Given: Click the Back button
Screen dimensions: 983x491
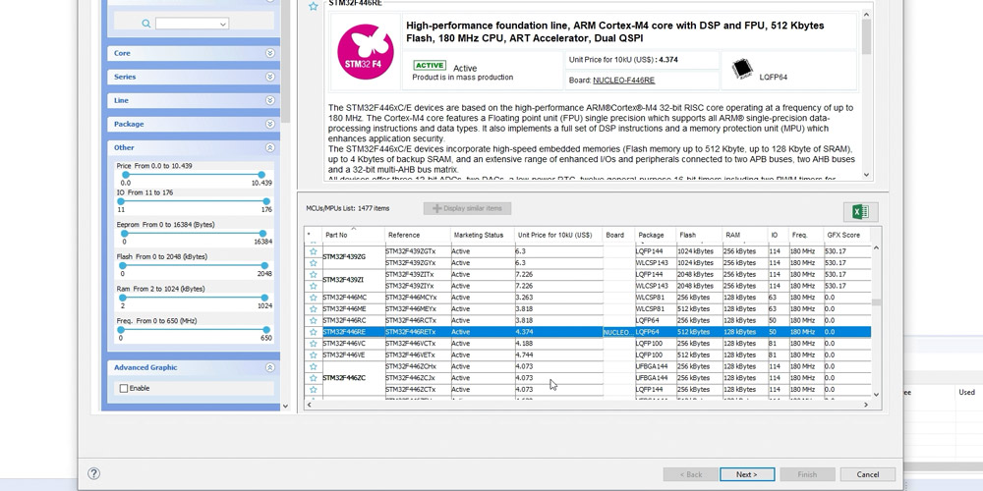Looking at the screenshot, I should click(690, 474).
